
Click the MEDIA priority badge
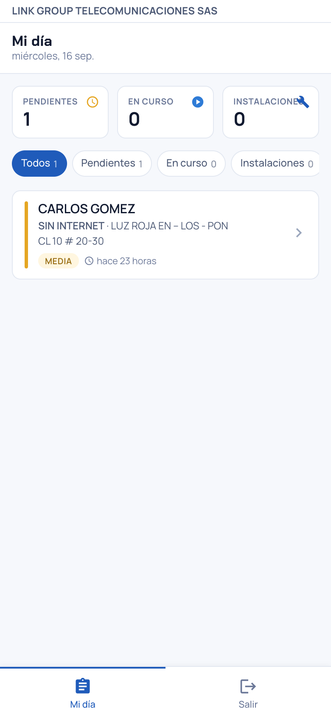(x=59, y=261)
